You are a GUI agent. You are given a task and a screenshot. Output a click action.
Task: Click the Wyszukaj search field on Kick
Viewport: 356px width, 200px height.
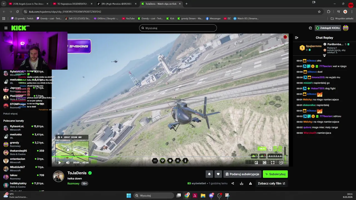[x=178, y=28]
